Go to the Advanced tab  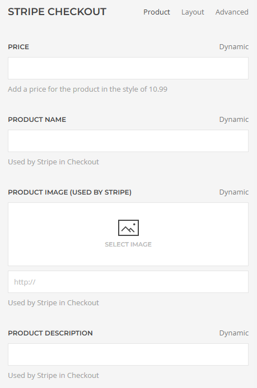tap(232, 12)
